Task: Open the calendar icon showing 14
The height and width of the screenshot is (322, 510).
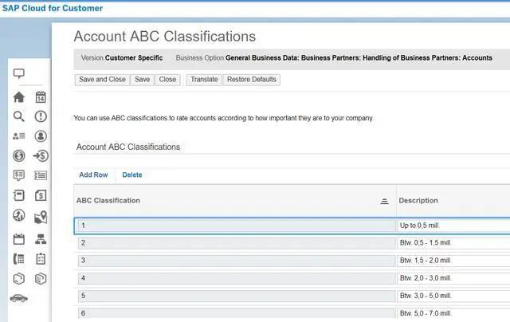Action: [41, 97]
